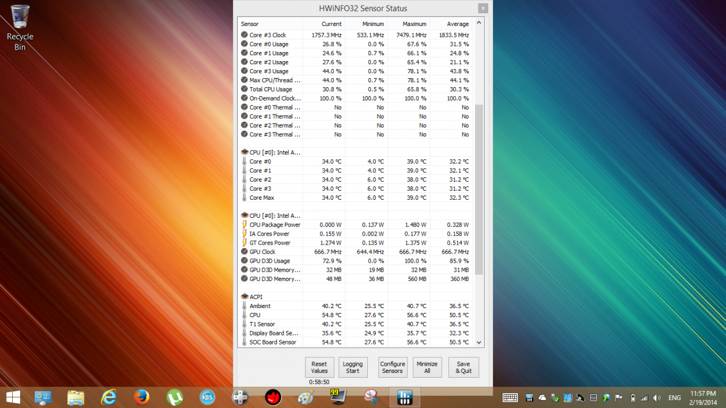Open the Snipping Tool taskbar icon
This screenshot has height=408, width=726.
pos(371,397)
